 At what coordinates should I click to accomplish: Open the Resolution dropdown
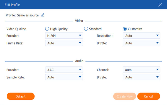pyautogui.click(x=141, y=36)
